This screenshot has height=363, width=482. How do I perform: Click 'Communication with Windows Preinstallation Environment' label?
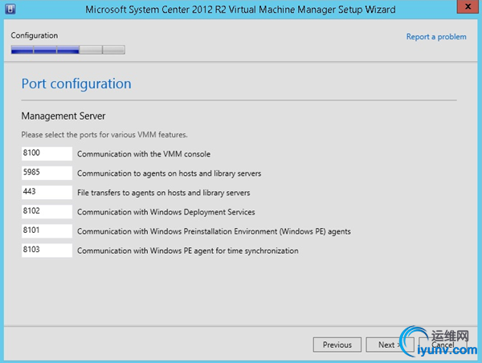[214, 231]
